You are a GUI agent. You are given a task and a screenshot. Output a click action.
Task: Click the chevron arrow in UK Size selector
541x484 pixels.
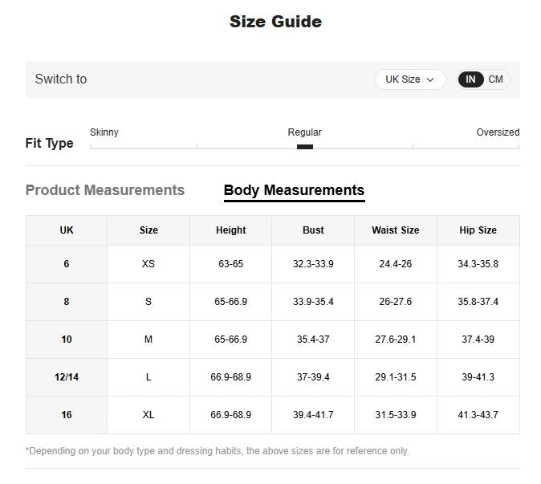pos(431,79)
